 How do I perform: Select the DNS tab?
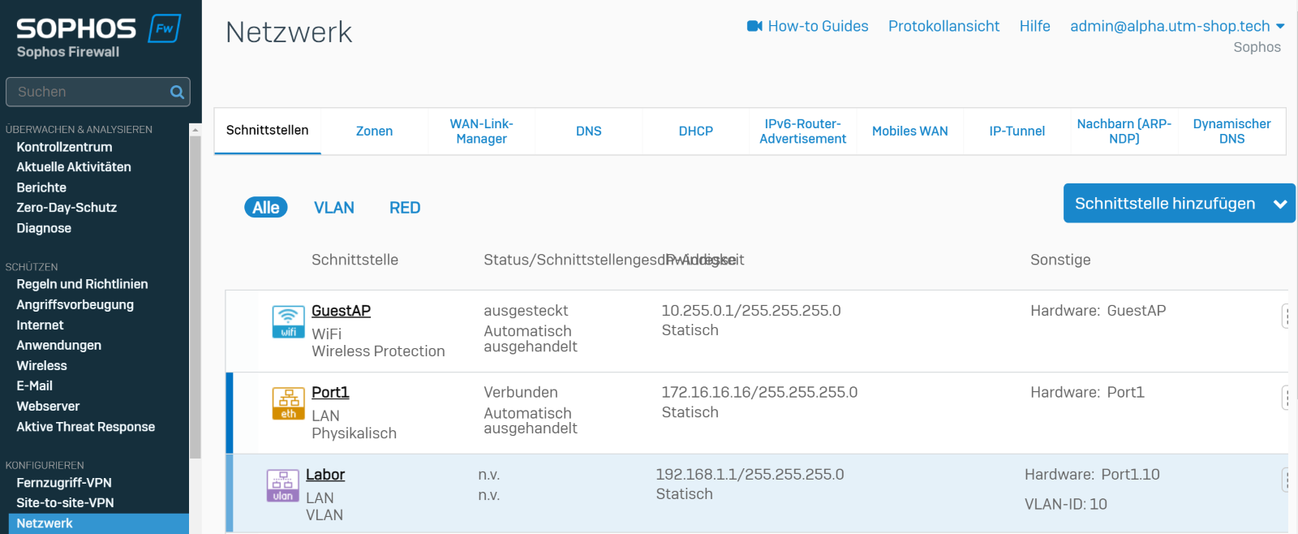(x=588, y=131)
